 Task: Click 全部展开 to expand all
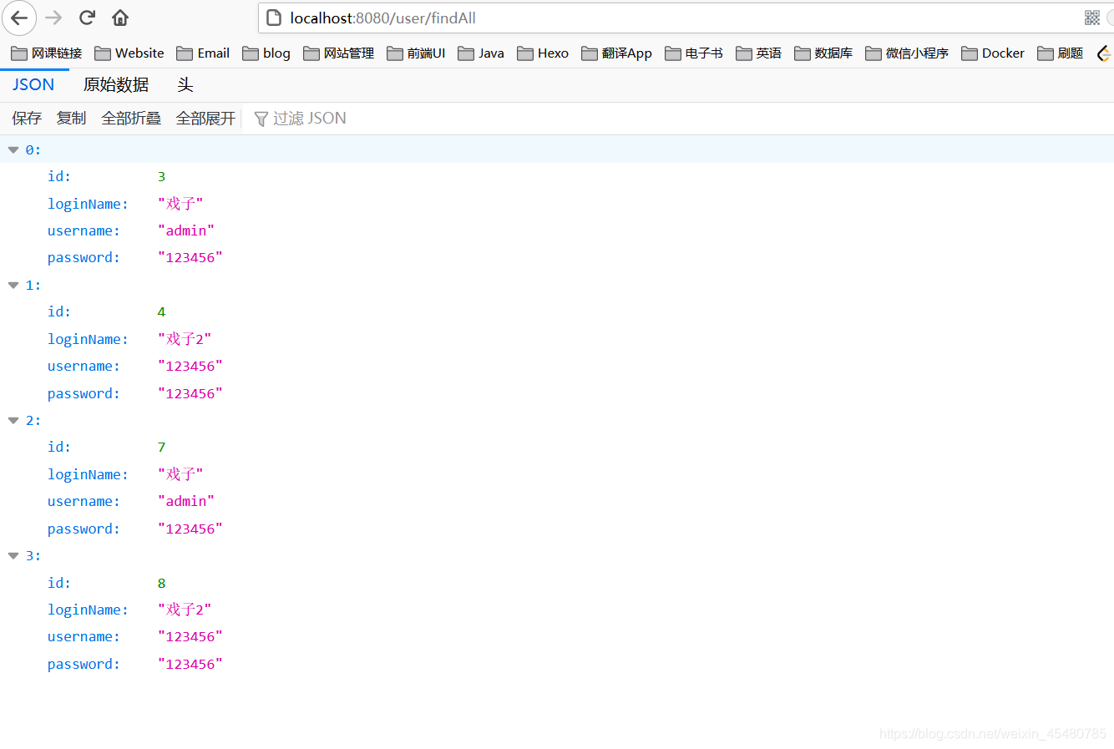point(205,118)
